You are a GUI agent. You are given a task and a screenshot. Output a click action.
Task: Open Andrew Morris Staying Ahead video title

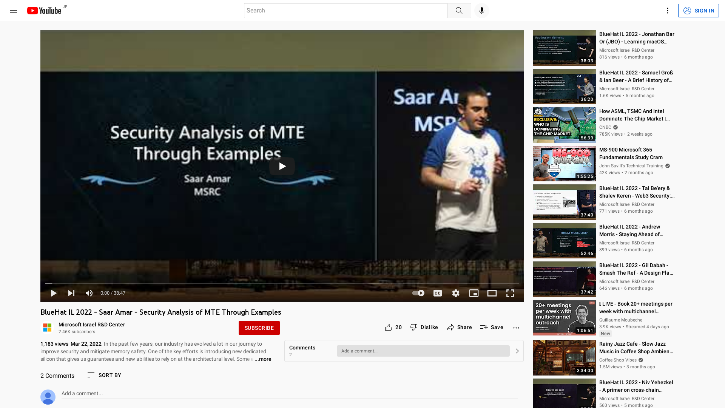(x=631, y=230)
